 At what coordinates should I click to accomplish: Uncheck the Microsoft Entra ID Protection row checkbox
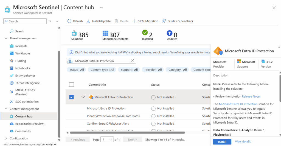click(72, 97)
